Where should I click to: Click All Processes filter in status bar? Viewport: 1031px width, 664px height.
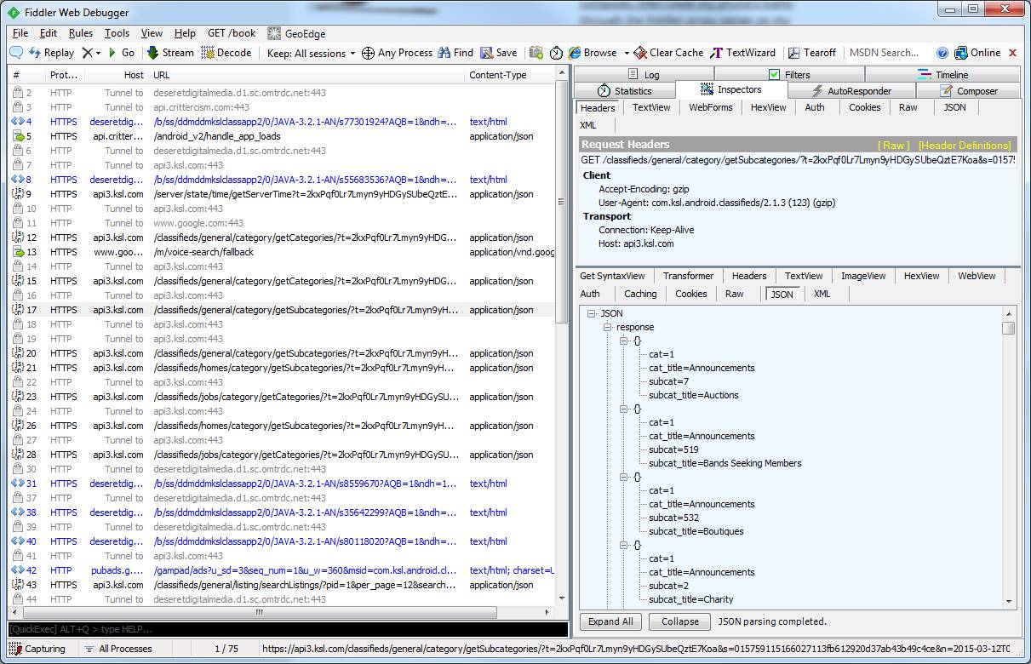[117, 649]
